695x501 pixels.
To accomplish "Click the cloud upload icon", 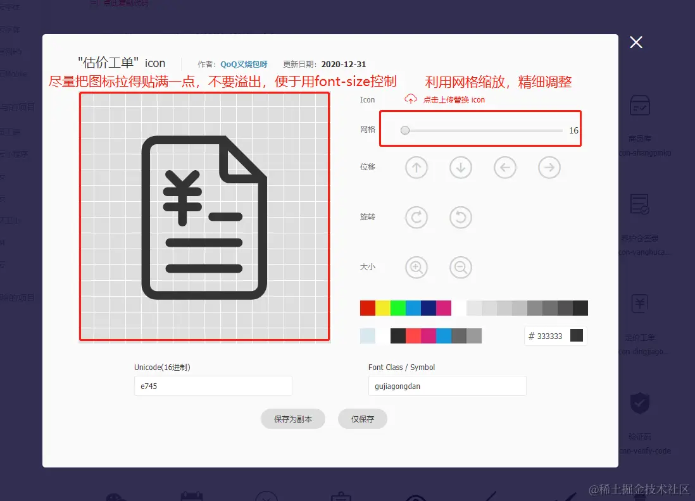I will pyautogui.click(x=410, y=99).
